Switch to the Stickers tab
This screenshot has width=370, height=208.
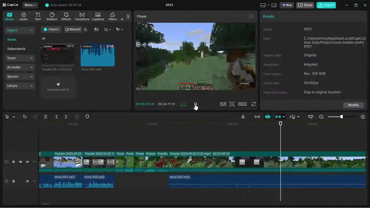52,16
